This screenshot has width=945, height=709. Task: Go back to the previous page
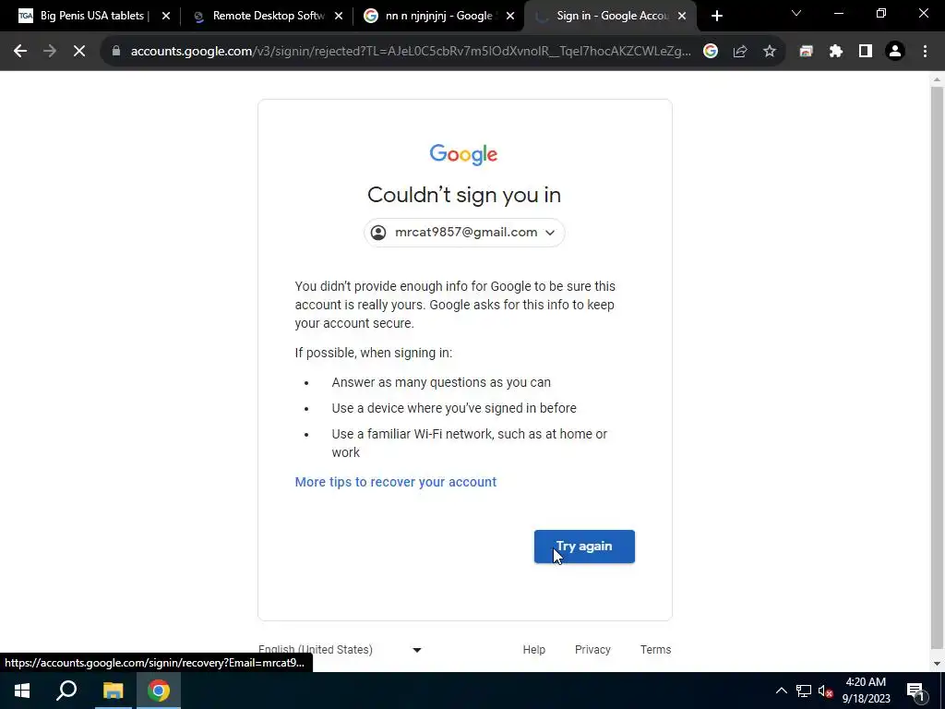[x=20, y=52]
